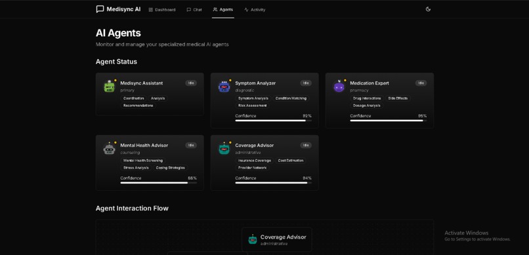Click the Symptom Analyzer card title
Image resolution: width=529 pixels, height=255 pixels.
point(255,83)
